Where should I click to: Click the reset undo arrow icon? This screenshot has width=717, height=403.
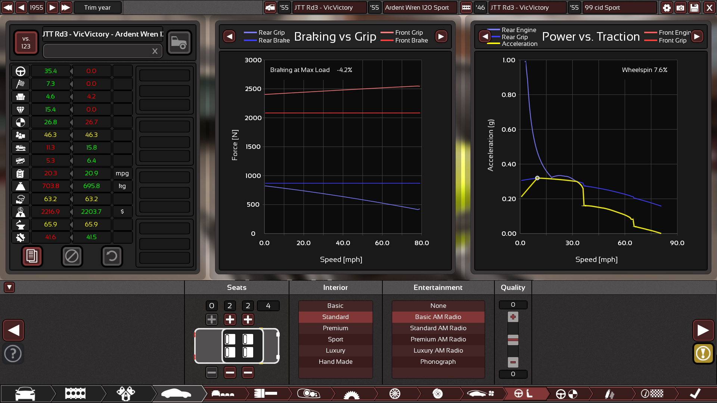(x=112, y=256)
